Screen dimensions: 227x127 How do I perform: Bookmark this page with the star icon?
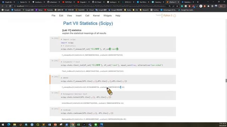[177, 6]
